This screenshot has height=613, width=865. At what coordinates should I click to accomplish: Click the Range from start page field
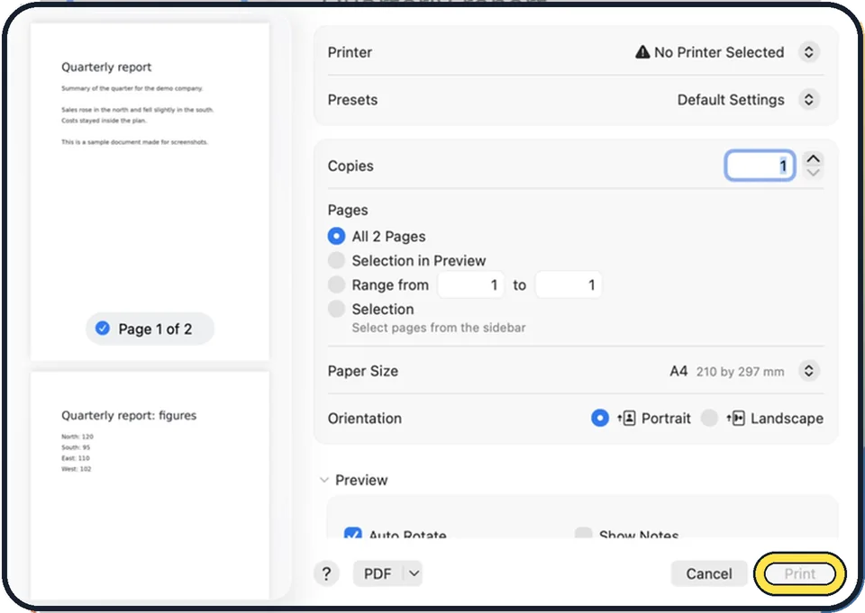click(x=470, y=285)
